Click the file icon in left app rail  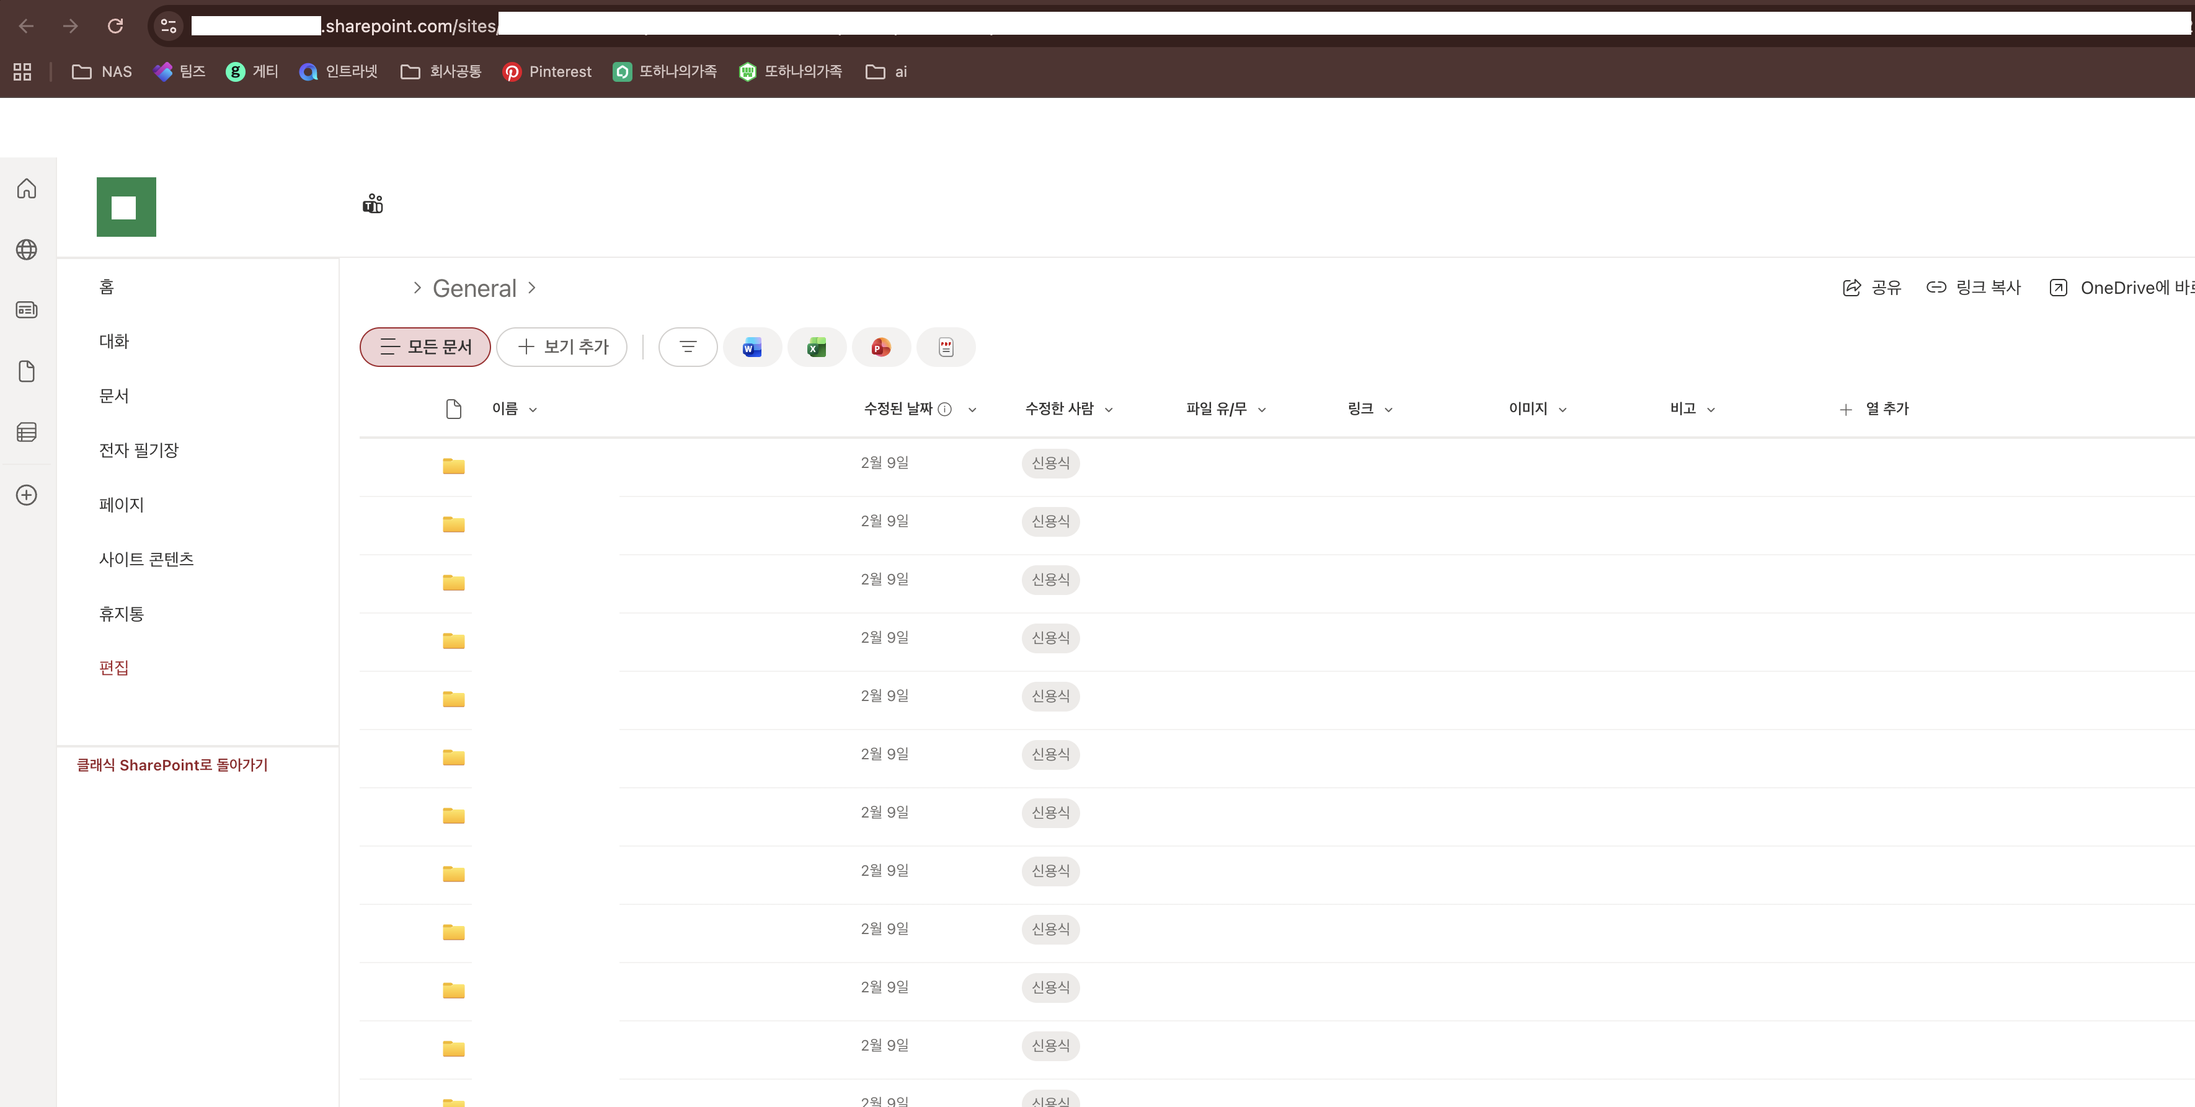pyautogui.click(x=27, y=371)
